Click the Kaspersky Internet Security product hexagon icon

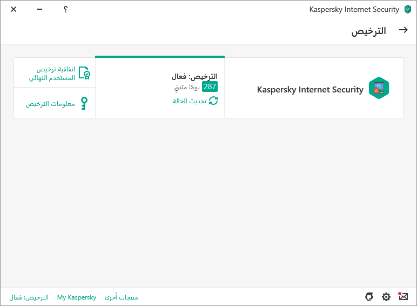[x=379, y=88]
